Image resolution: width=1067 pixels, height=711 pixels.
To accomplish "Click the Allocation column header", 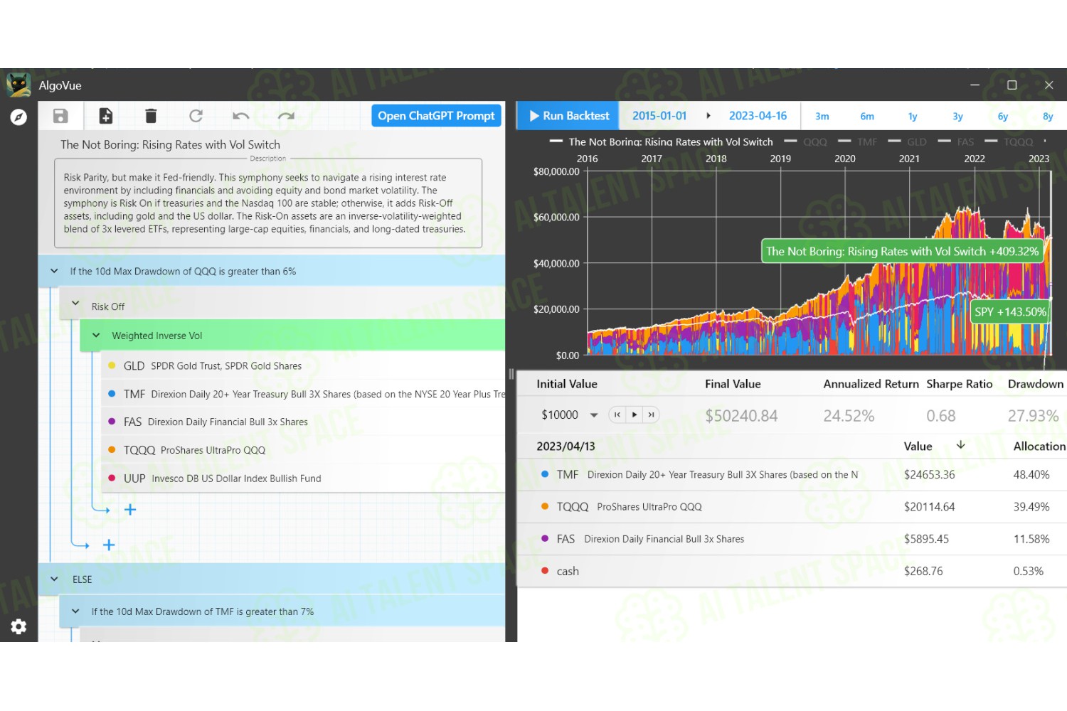I will point(1039,446).
